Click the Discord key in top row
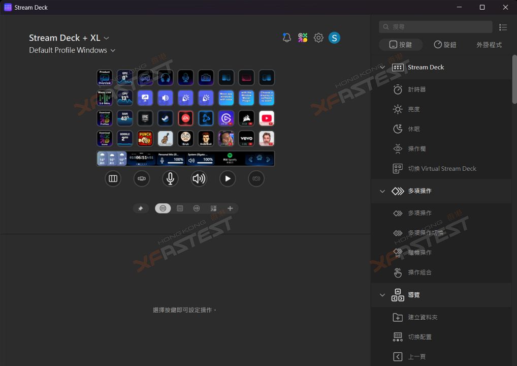This screenshot has width=517, height=366. click(x=145, y=78)
